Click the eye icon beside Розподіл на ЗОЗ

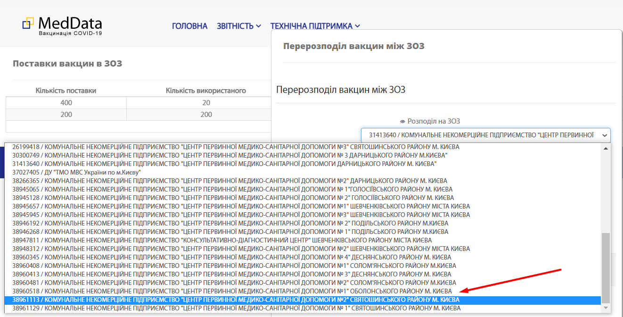coord(402,121)
